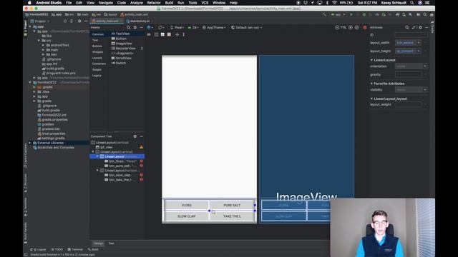Click the zoom in icon in design editor
Image resolution: width=458 pixels, height=257 pixels.
[x=351, y=27]
